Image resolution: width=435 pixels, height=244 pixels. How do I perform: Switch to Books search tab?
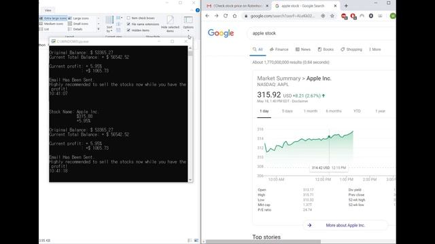click(326, 49)
